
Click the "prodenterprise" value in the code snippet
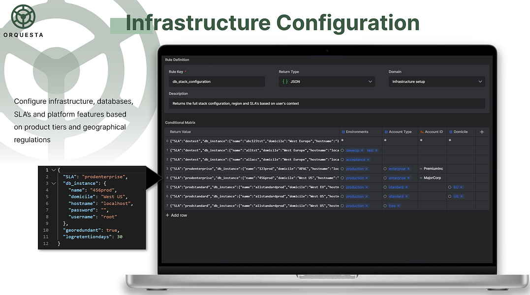103,177
